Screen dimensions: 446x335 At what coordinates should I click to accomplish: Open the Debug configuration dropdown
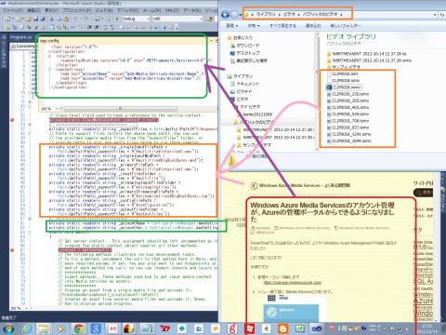(137, 19)
